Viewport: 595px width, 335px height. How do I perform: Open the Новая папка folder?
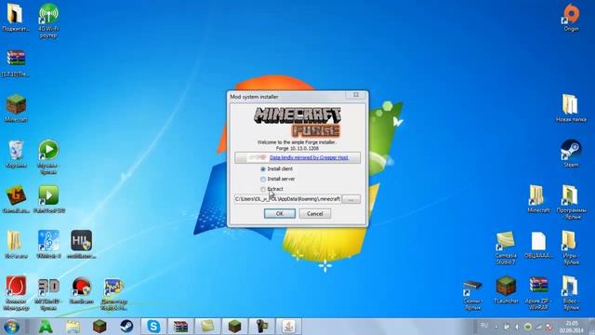pos(571,108)
